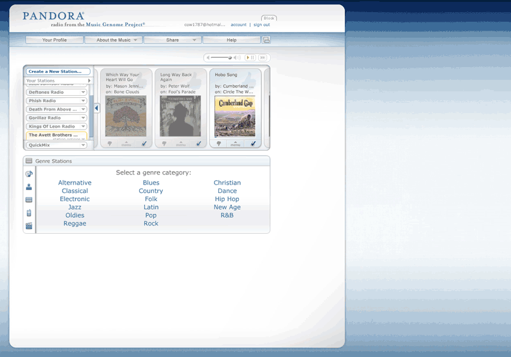
Task: Play the Gorillaz Radio station
Action: coord(45,118)
